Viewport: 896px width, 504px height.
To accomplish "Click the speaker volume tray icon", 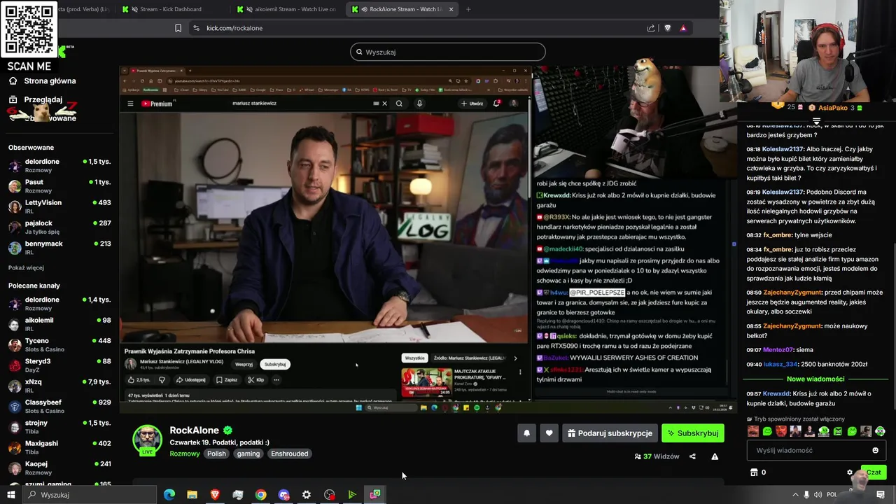I will [818, 494].
